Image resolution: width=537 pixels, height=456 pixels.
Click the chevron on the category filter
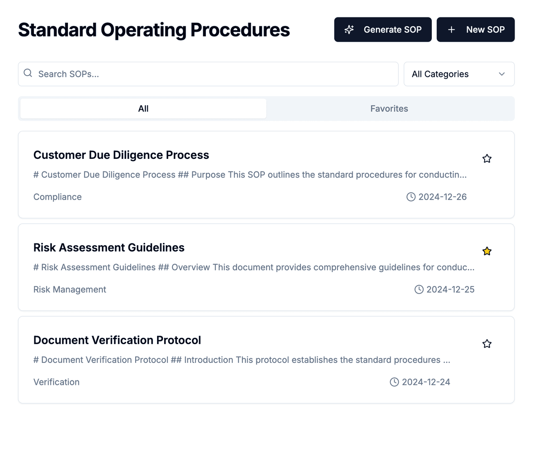click(502, 74)
